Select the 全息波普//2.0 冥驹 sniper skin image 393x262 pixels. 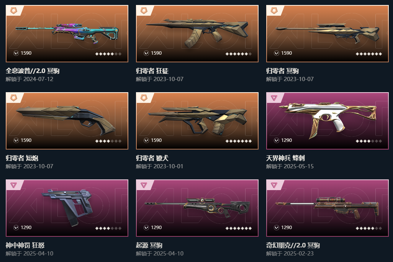click(67, 33)
